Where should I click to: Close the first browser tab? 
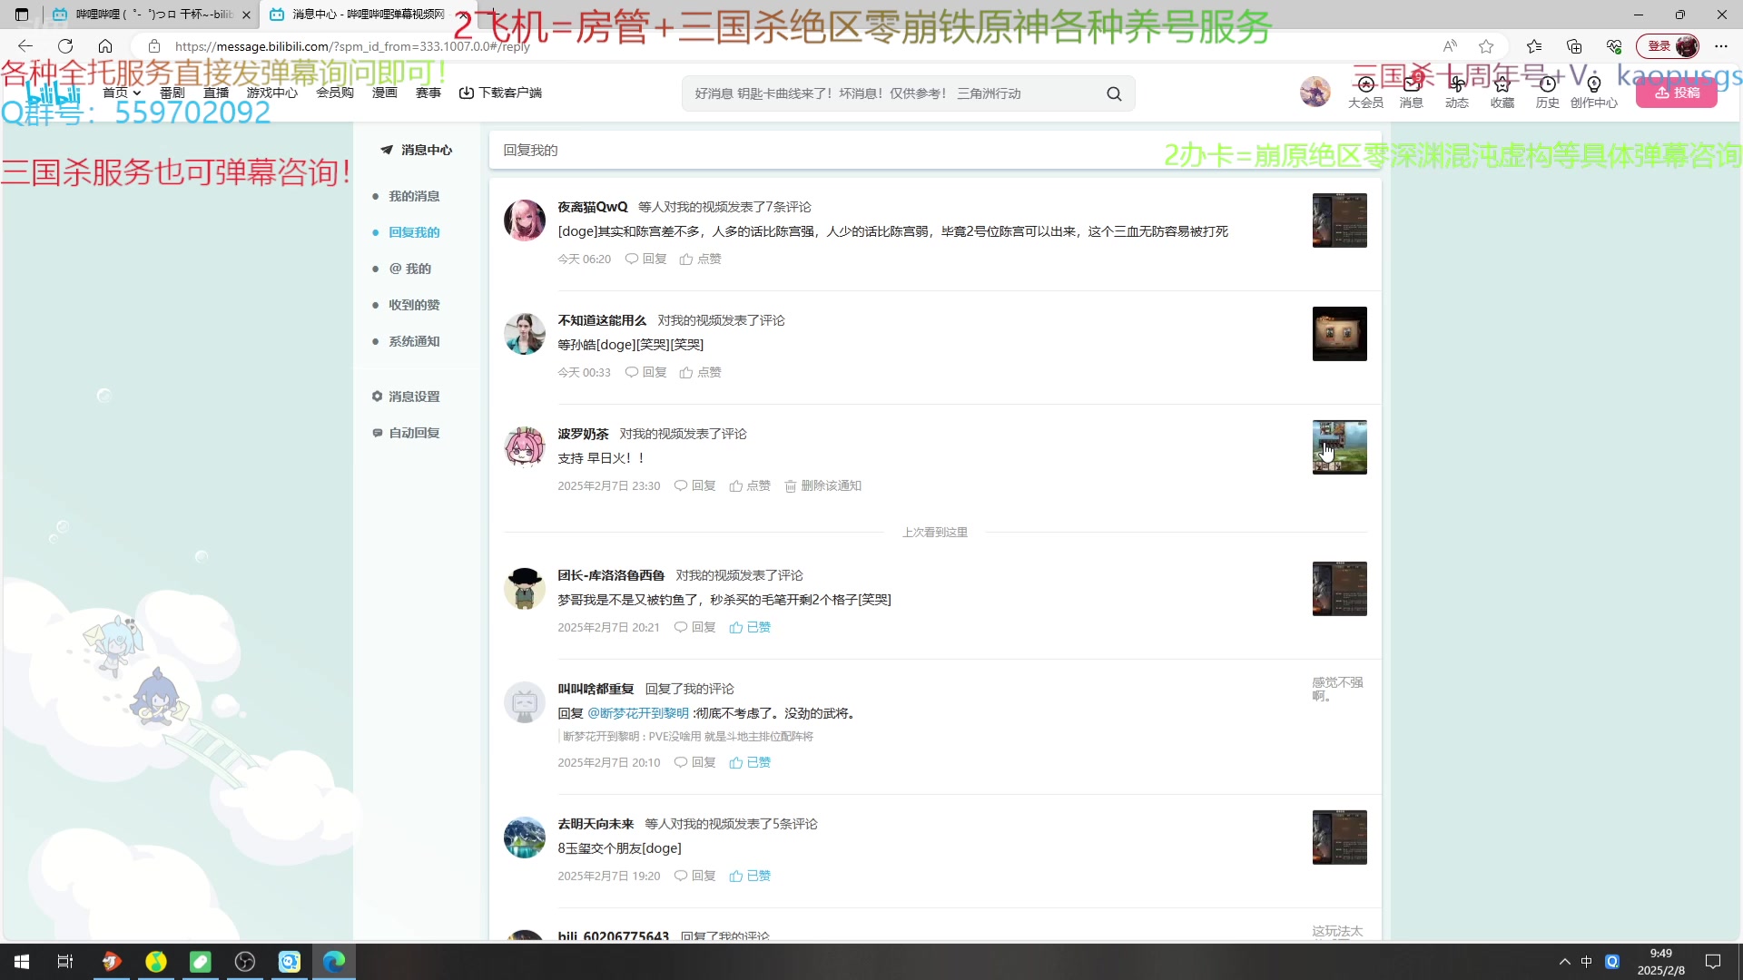coord(246,15)
